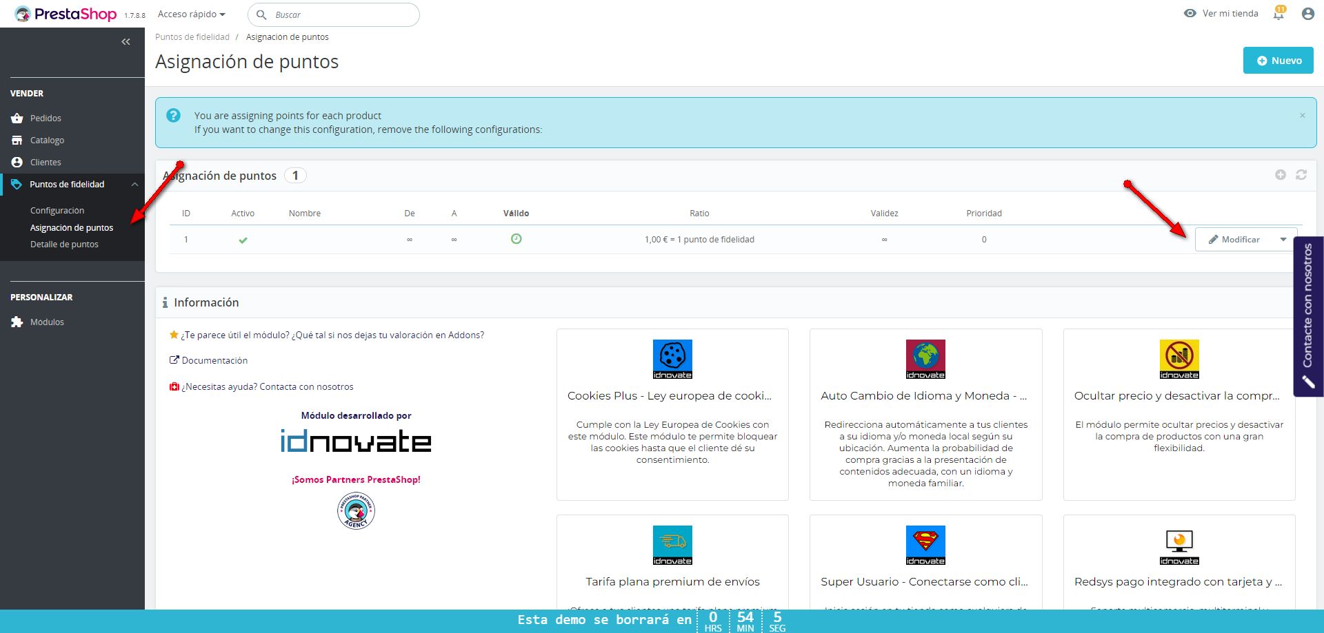
Task: Collapse the sidebar with double chevron
Action: [x=126, y=42]
